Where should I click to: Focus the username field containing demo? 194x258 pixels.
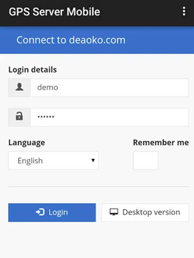(x=110, y=88)
